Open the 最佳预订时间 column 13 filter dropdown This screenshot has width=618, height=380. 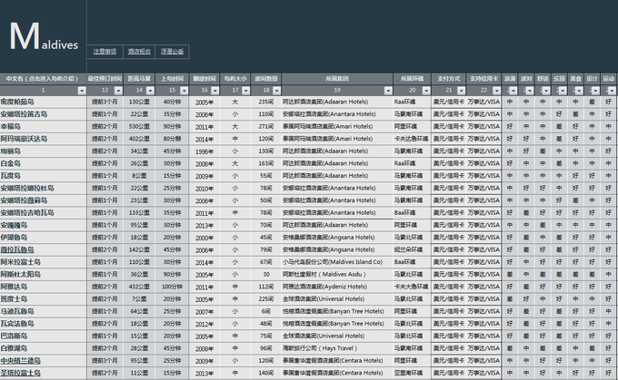[118, 91]
